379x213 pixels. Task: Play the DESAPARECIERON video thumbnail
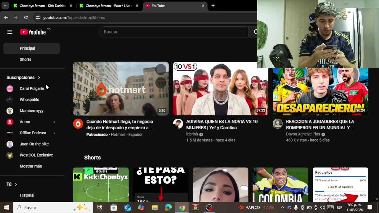click(320, 92)
